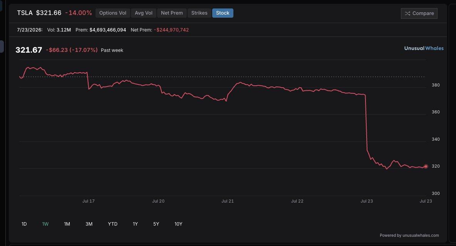Click the Jul 17 axis label

[89, 201]
